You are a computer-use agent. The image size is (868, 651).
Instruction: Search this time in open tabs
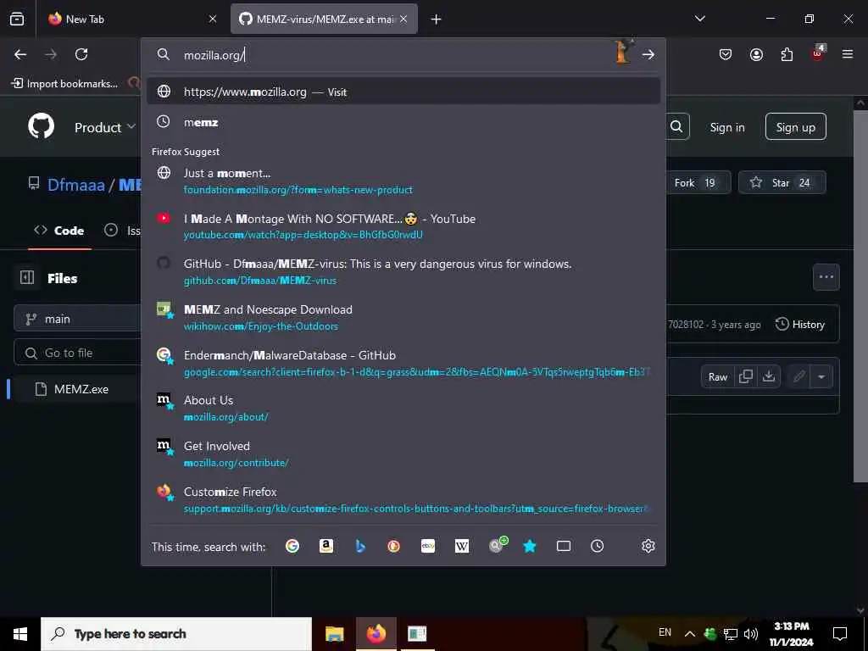(x=564, y=546)
